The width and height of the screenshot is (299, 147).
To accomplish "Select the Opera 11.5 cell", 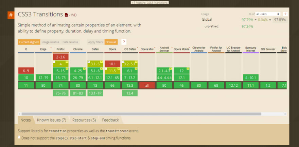I will coord(112,70).
